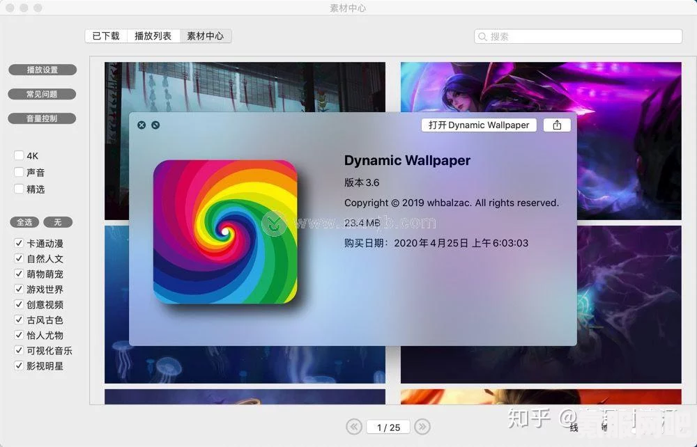Uncheck the 萌物萌宠 category
Image resolution: width=697 pixels, height=447 pixels.
pyautogui.click(x=19, y=274)
